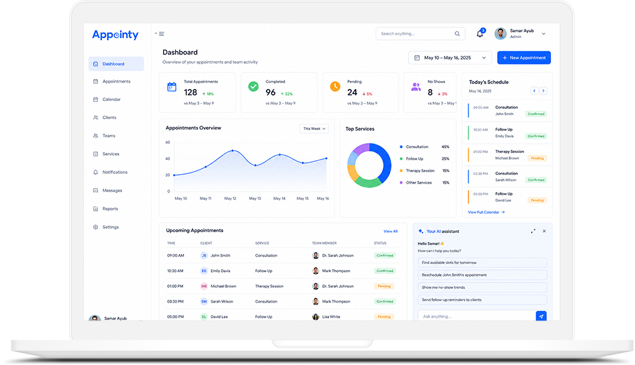
Task: Choose Send follow-up reminders to clients suggestion
Action: click(482, 301)
